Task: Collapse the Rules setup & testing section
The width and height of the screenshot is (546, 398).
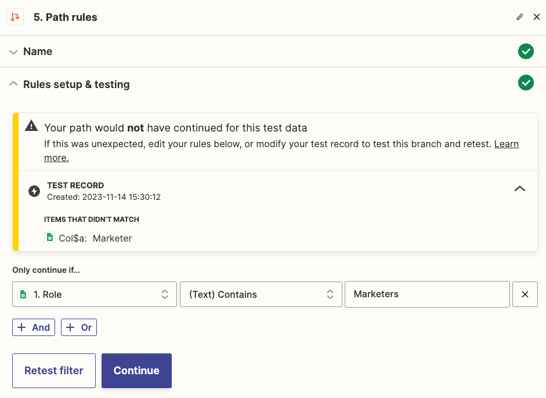Action: 13,83
